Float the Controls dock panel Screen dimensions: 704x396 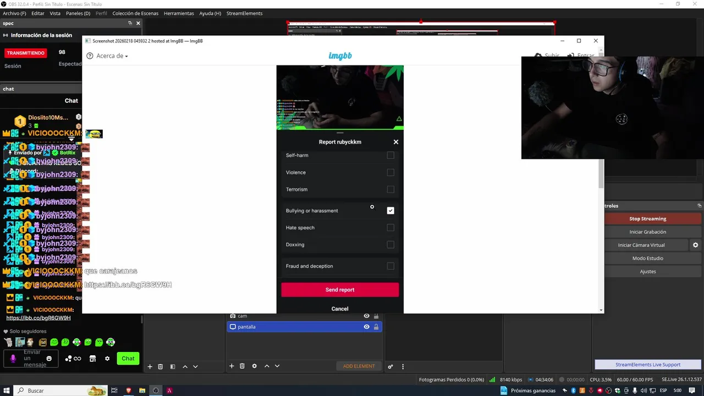(699, 206)
